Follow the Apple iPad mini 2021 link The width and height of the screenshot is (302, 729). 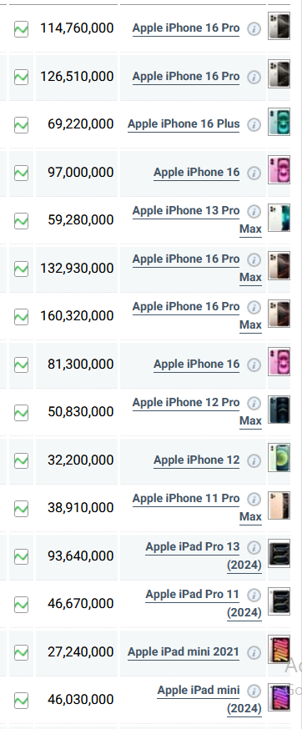coord(184,651)
